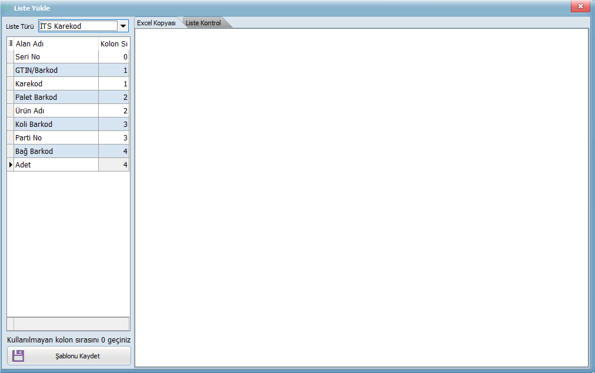The height and width of the screenshot is (373, 595).
Task: Click the Şablonu Kaydet button
Action: tap(69, 356)
